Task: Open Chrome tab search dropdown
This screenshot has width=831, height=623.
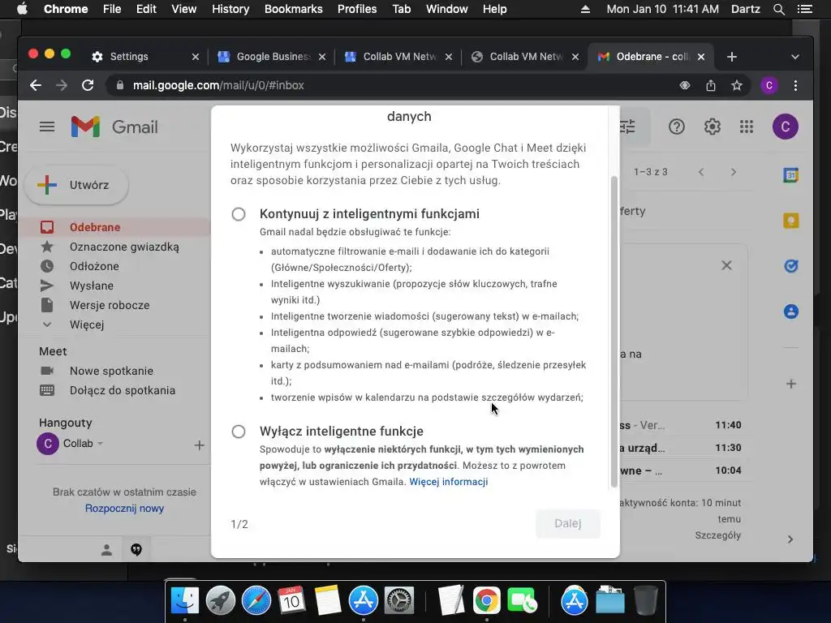Action: [795, 57]
